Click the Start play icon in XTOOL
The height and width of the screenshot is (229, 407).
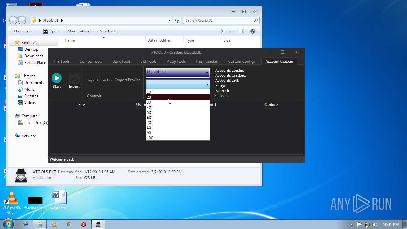pos(57,78)
